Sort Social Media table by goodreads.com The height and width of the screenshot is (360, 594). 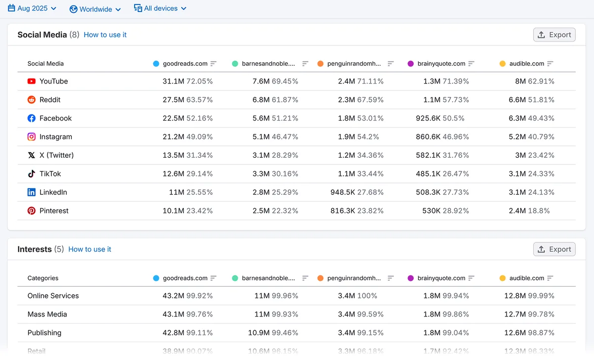213,64
